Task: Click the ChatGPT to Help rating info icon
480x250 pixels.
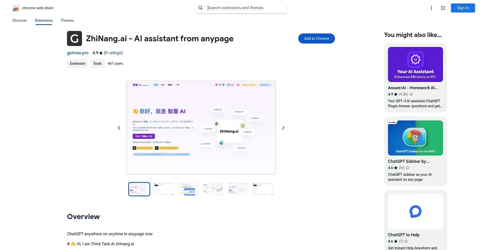Action: [x=406, y=241]
